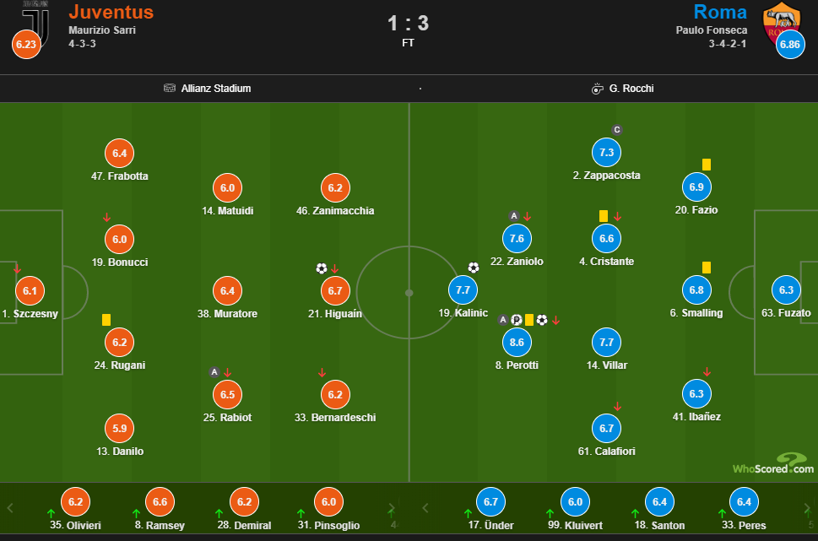This screenshot has height=541, width=818.
Task: Show next Roma substitutes with right chevron
Action: 807,507
